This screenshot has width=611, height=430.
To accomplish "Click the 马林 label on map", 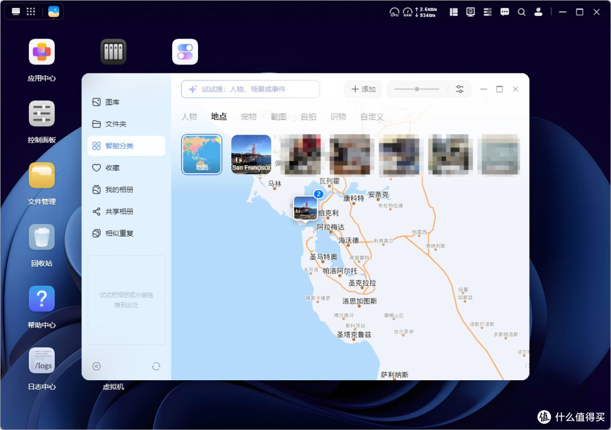I will pyautogui.click(x=275, y=183).
